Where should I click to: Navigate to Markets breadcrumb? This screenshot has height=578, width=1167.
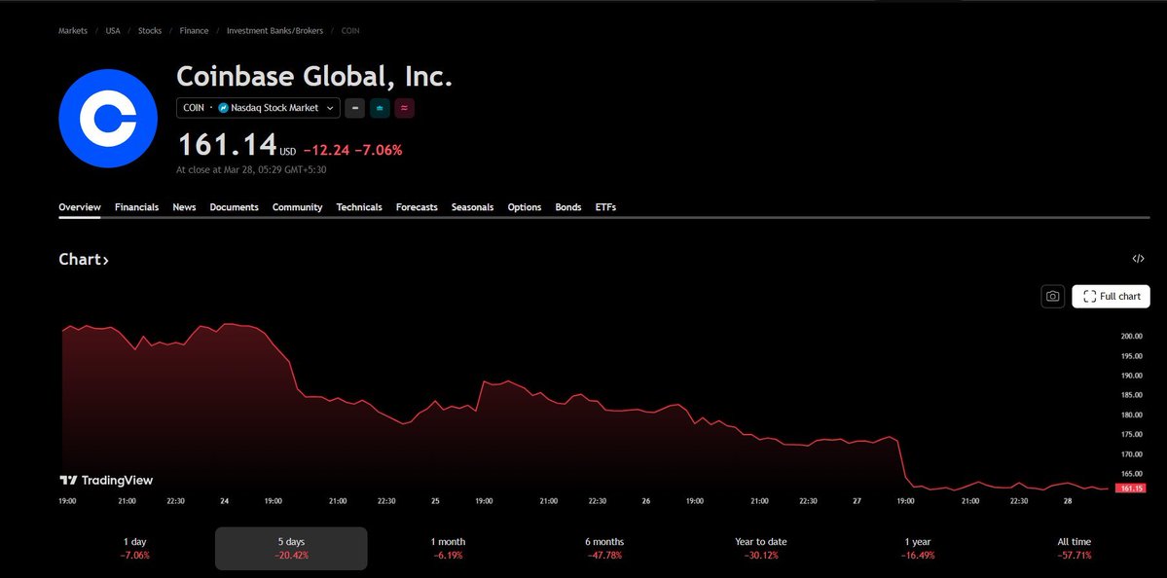(x=73, y=31)
